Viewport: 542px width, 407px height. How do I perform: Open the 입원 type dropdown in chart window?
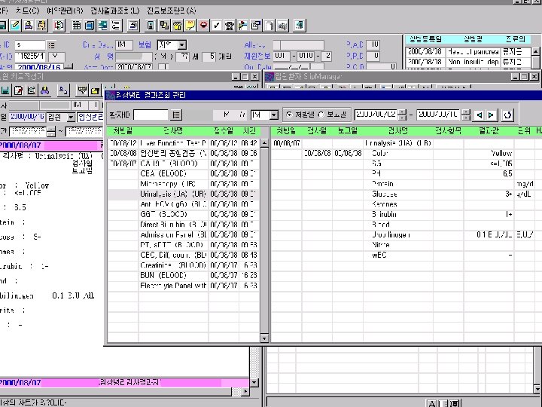coord(71,118)
